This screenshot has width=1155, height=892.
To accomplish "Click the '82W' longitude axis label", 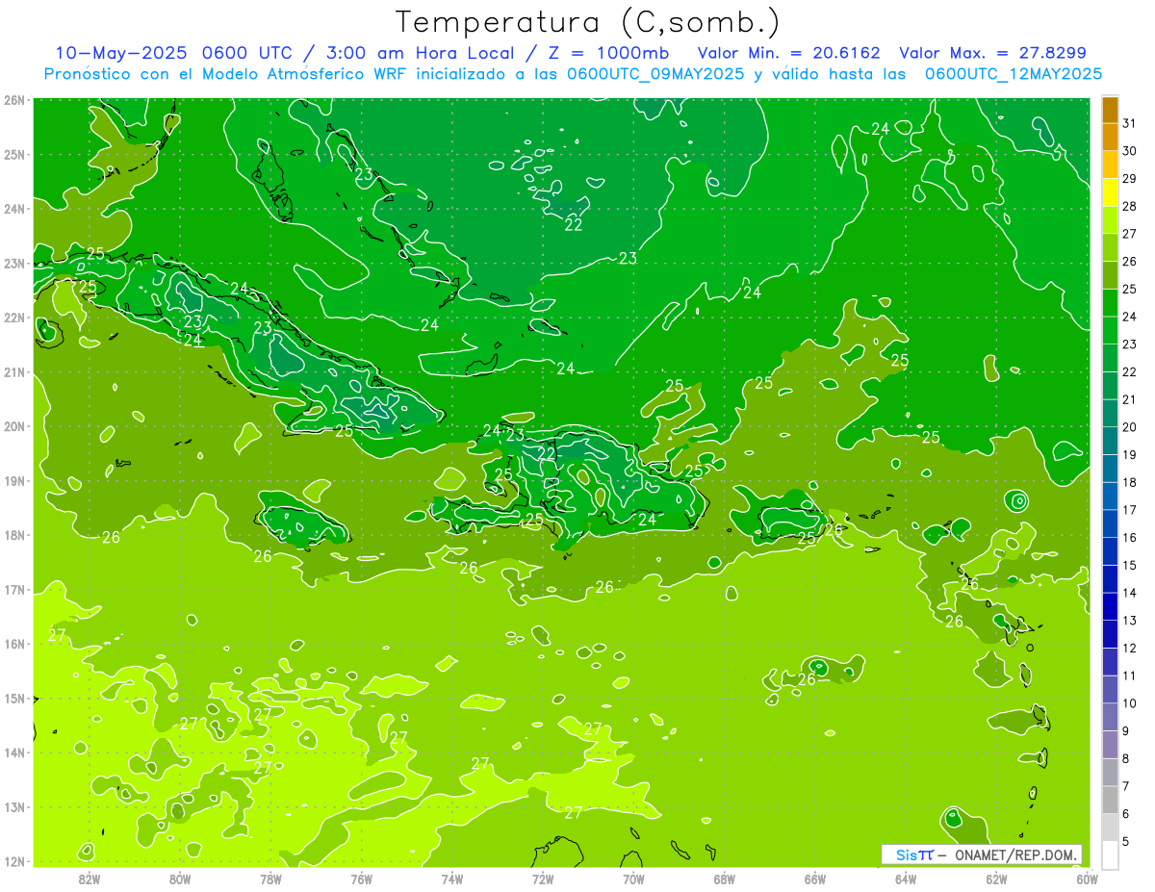I will coord(90,878).
